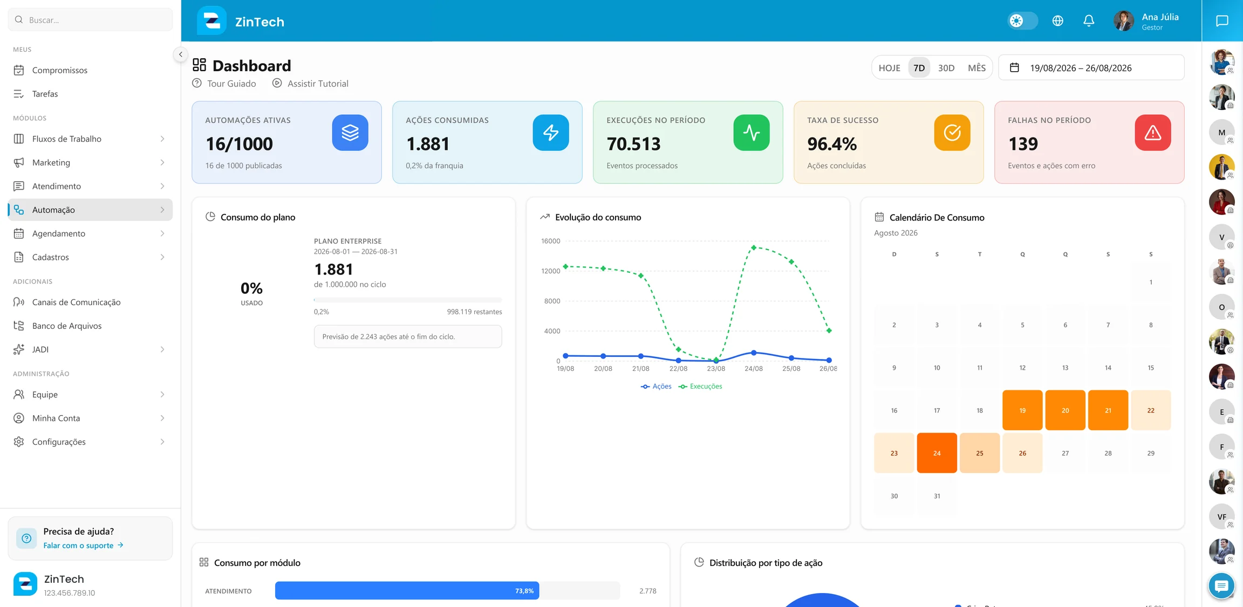Collapse the sidebar with arrow button
Screen dimensions: 1243x607
181,54
